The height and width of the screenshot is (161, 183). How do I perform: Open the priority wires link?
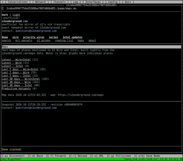click(x=34, y=37)
